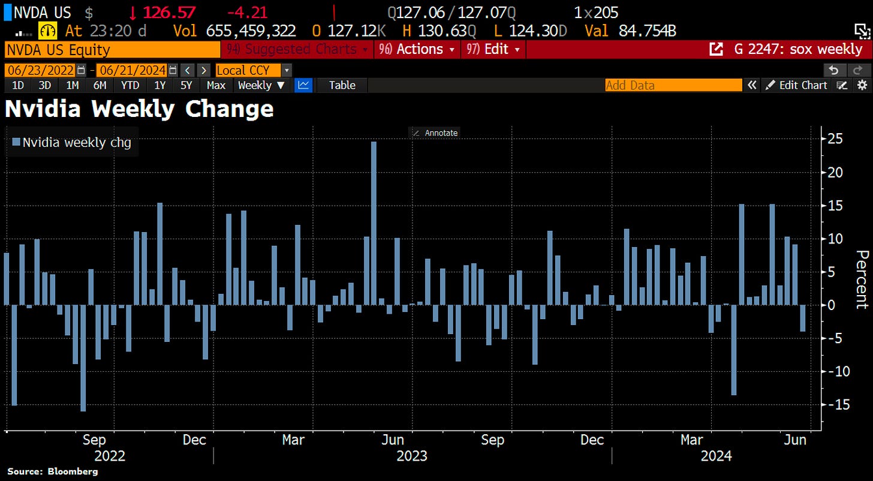Click the Annotate button on chart

coord(435,133)
